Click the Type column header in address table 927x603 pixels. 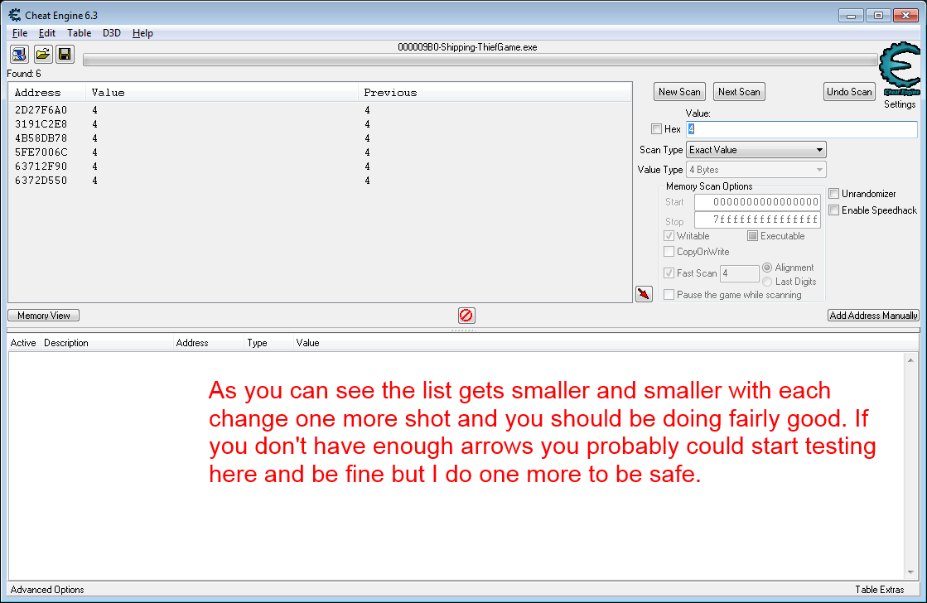click(268, 343)
